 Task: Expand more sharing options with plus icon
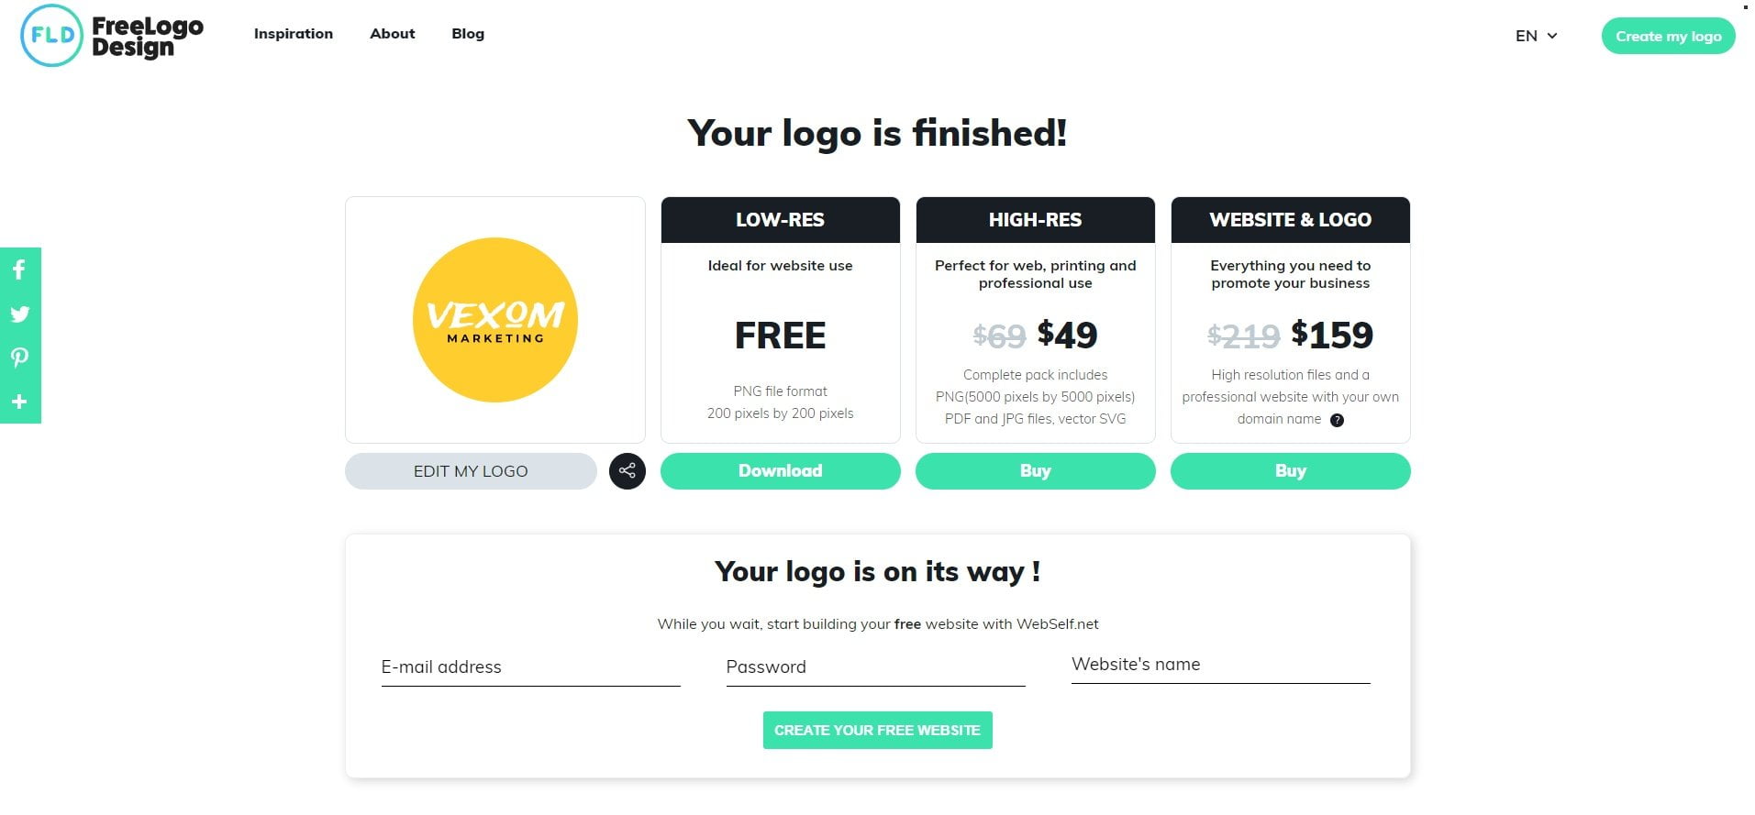[x=19, y=402]
